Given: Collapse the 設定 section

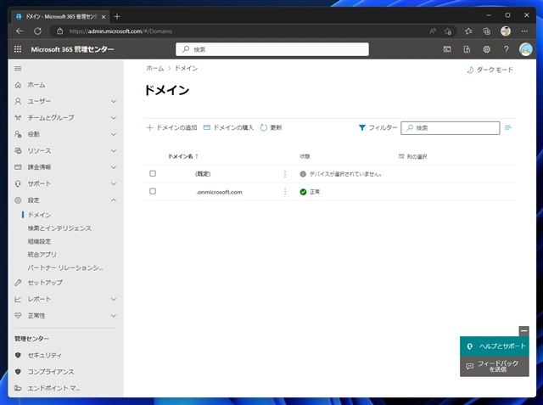Looking at the screenshot, I should coord(114,200).
